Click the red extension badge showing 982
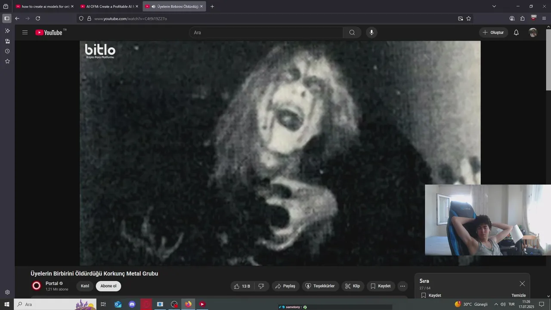This screenshot has height=310, width=551. pos(533,18)
